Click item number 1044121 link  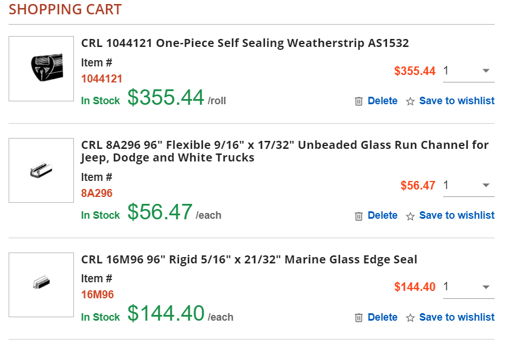coord(101,79)
